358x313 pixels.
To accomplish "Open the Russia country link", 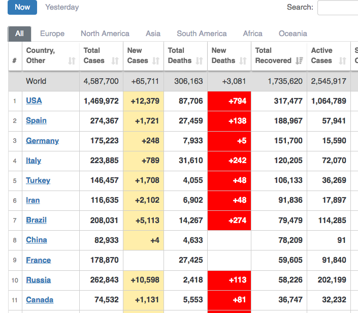I will pos(39,280).
